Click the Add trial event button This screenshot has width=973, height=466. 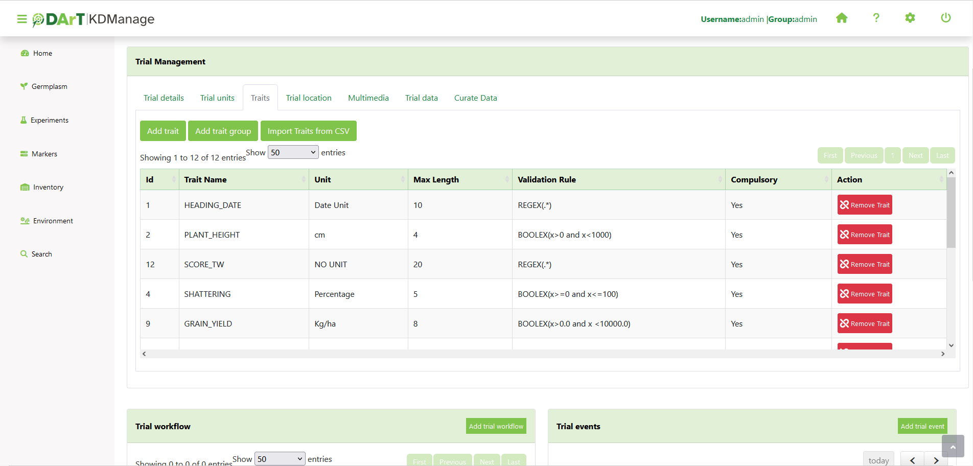click(x=922, y=426)
